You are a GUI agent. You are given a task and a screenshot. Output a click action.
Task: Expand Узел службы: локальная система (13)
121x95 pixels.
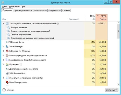4,78
